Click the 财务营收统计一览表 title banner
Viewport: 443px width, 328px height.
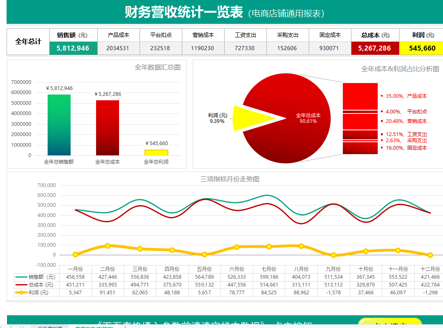pyautogui.click(x=225, y=12)
